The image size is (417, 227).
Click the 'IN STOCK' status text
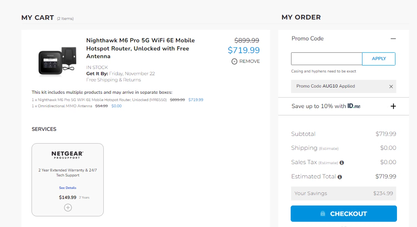click(x=97, y=67)
